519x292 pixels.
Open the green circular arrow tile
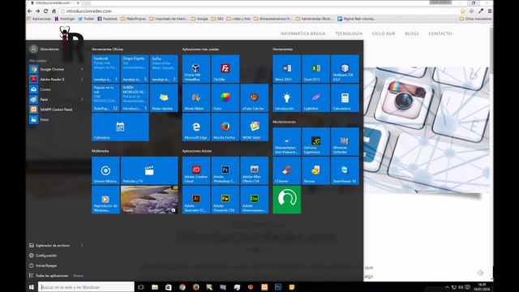[x=286, y=200]
